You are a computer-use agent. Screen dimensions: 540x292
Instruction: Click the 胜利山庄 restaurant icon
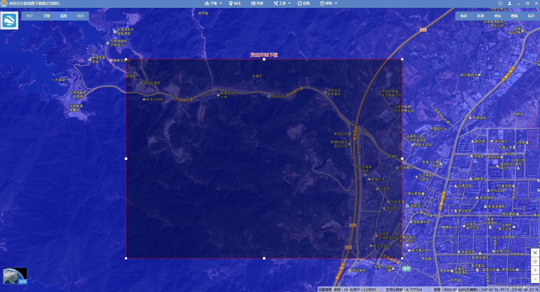tap(269, 96)
